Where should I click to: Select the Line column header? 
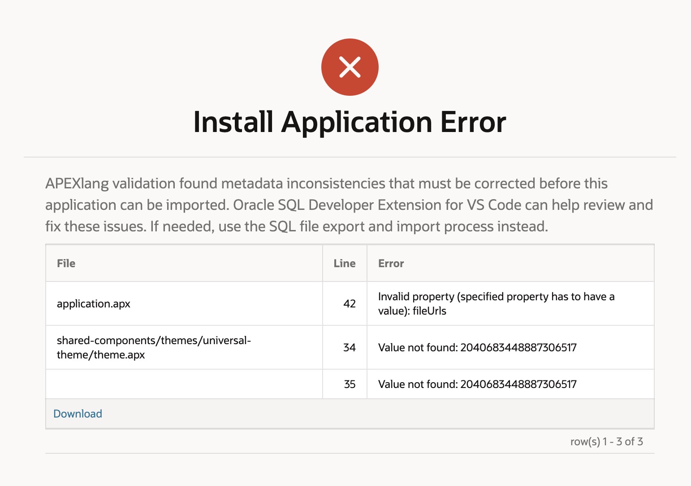(345, 263)
